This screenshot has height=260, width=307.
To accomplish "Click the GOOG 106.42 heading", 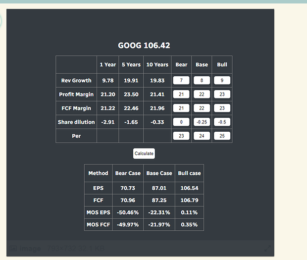I will pyautogui.click(x=144, y=46).
